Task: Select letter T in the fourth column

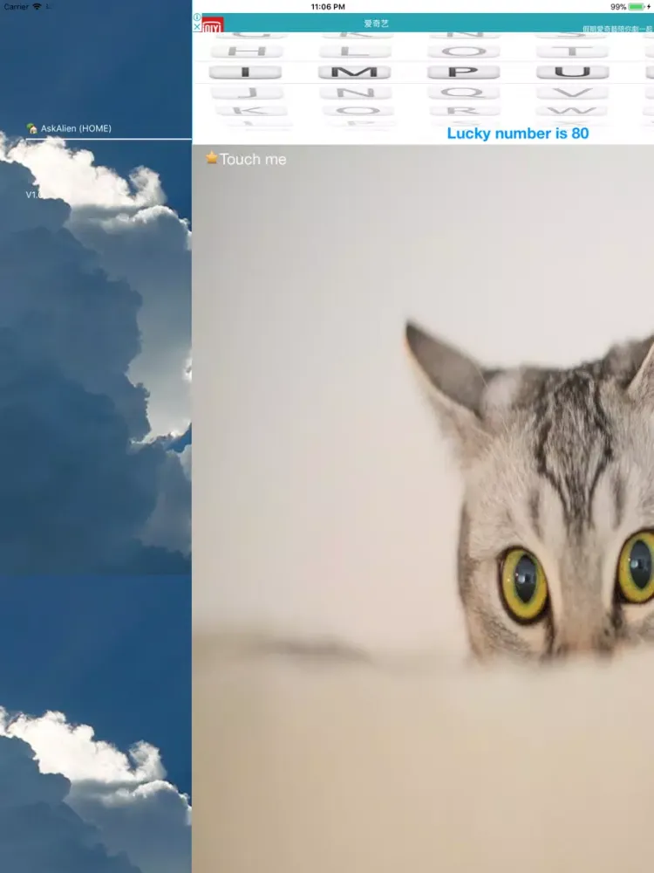Action: [x=572, y=52]
